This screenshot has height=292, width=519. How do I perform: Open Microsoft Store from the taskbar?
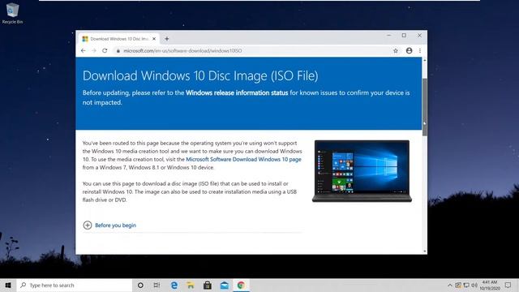(208, 285)
